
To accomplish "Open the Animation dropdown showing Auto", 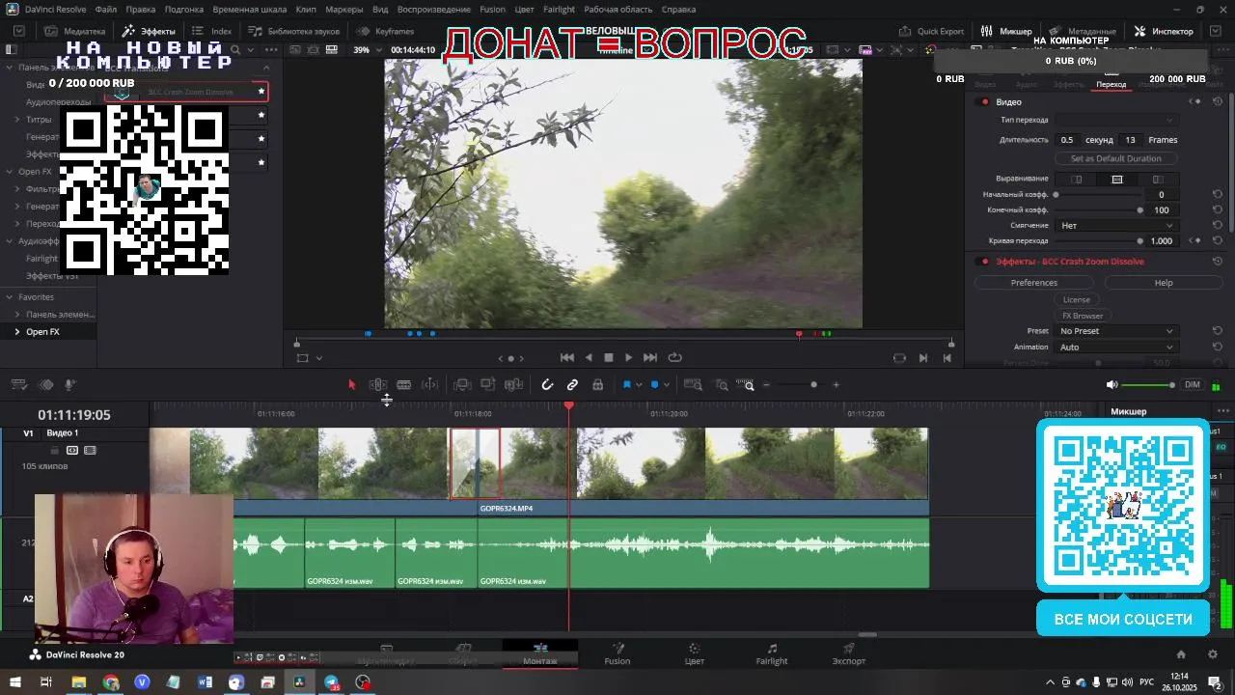I will point(1116,347).
